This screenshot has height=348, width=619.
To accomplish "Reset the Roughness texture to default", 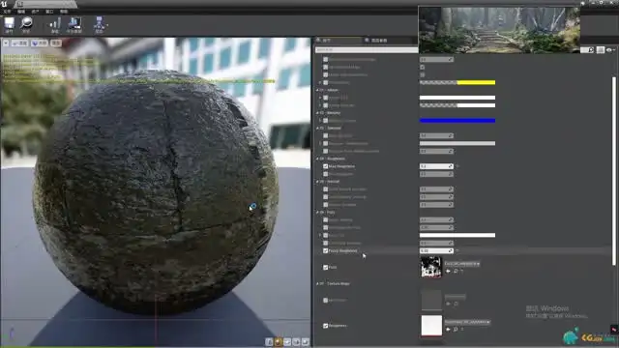I will click(462, 330).
